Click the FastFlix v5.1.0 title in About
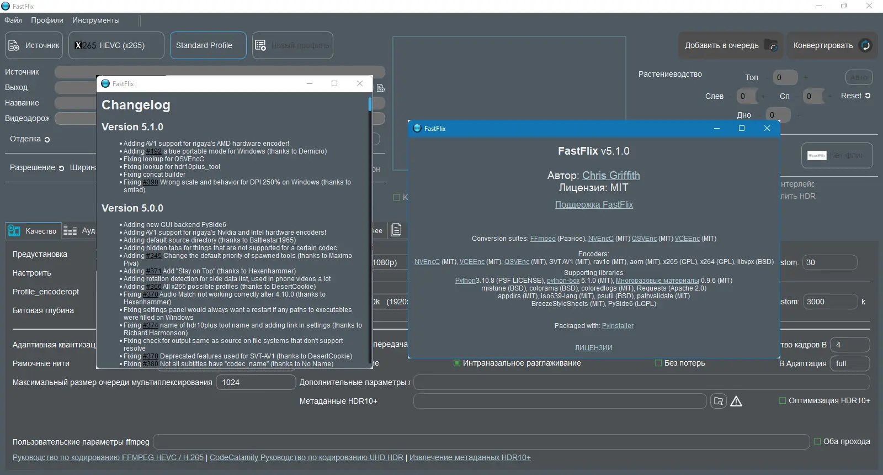Image resolution: width=883 pixels, height=475 pixels. tap(594, 151)
